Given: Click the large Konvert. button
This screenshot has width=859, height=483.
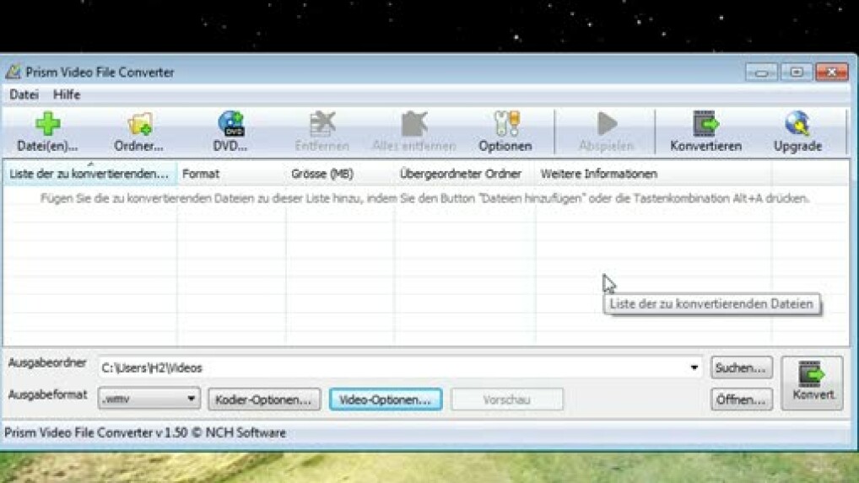Looking at the screenshot, I should tap(812, 384).
